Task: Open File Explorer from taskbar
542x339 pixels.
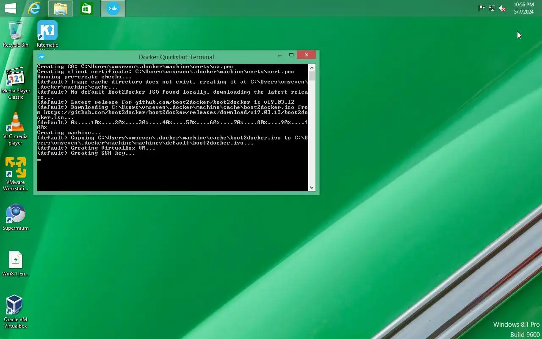Action: coord(61,8)
